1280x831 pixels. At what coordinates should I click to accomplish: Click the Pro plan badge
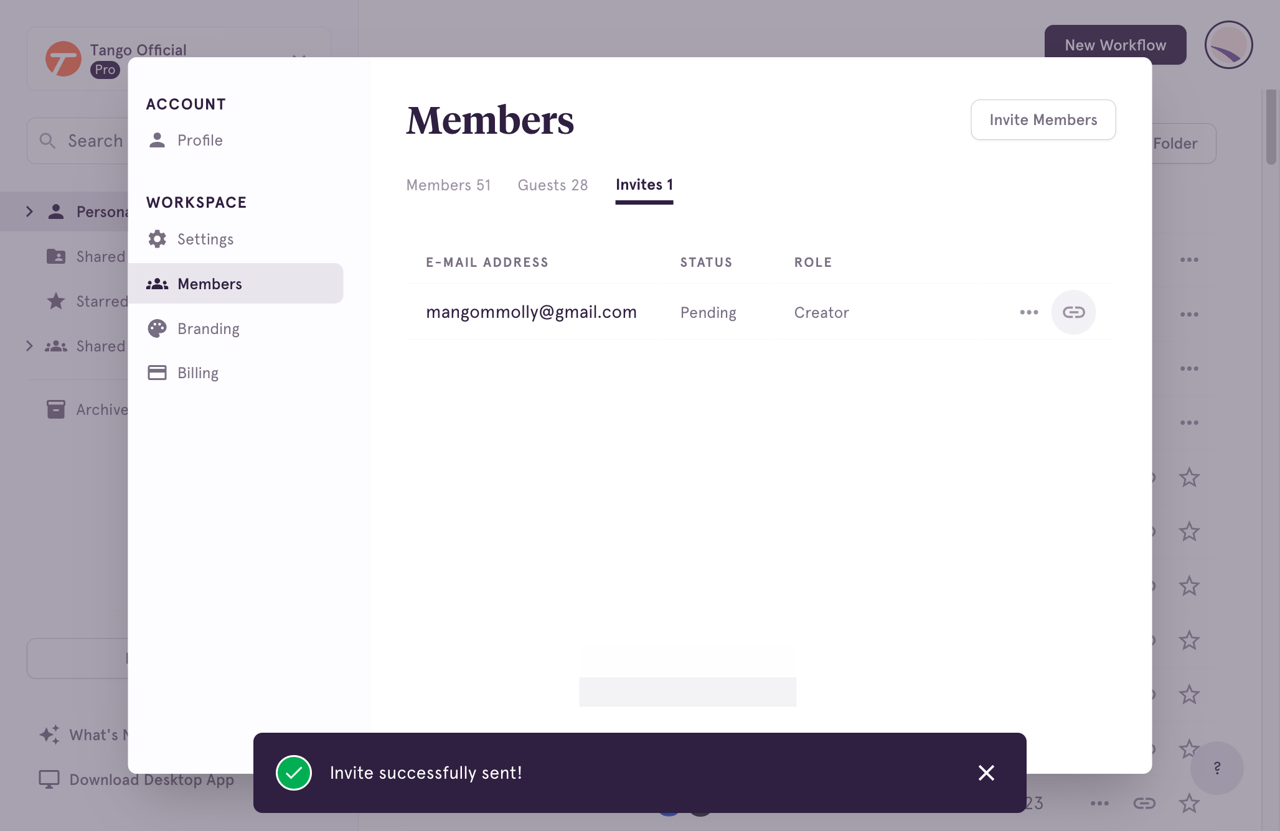coord(105,70)
